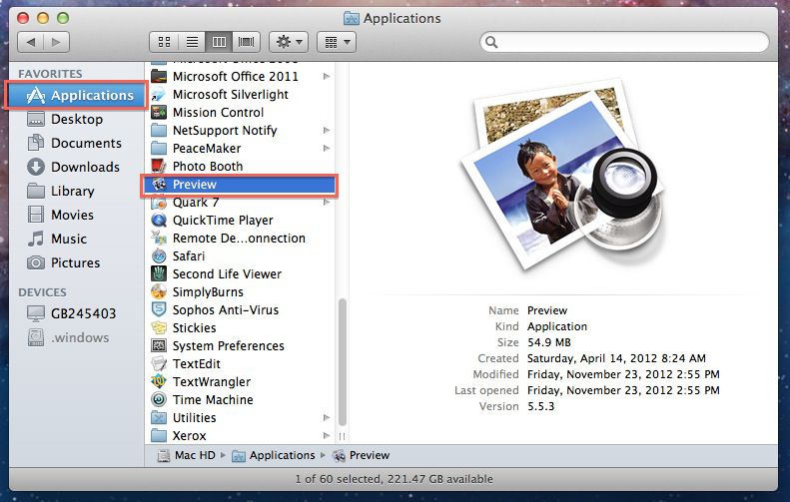Expand the Xerox folder arrow
Screen dimensions: 790x502
[327, 435]
